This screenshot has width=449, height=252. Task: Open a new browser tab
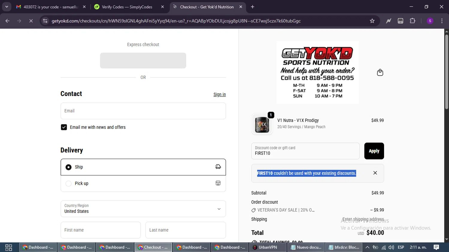[253, 7]
